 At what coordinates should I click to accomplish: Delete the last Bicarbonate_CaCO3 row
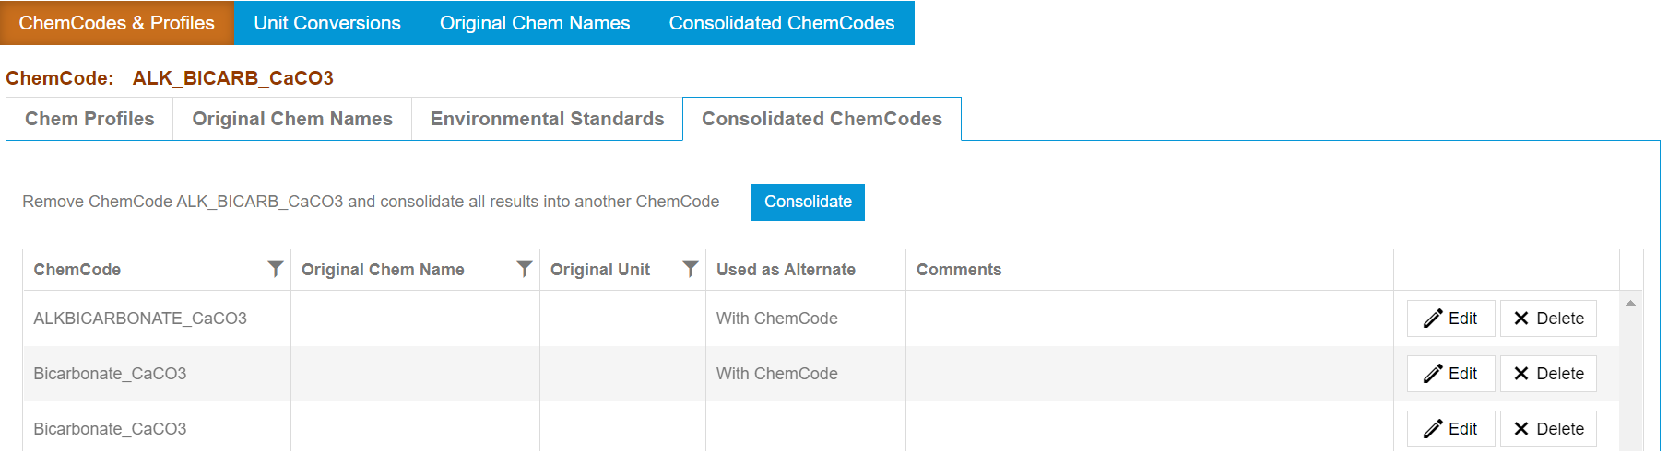(x=1548, y=429)
